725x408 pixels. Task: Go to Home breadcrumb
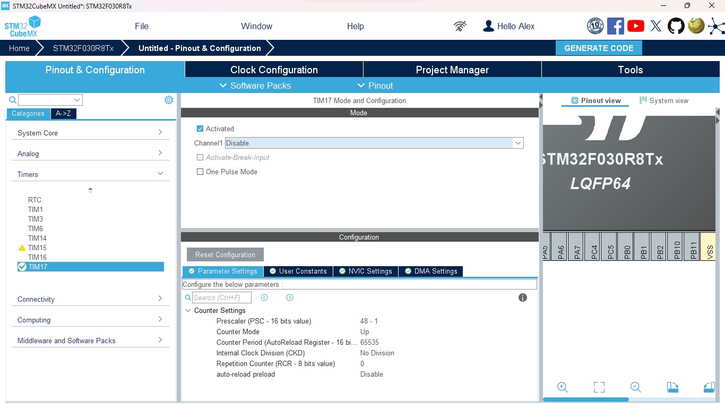[x=19, y=48]
